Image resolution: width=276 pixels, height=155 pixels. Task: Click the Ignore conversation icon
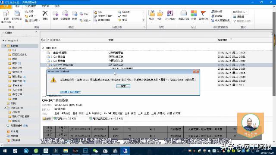pyautogui.click(x=26, y=12)
